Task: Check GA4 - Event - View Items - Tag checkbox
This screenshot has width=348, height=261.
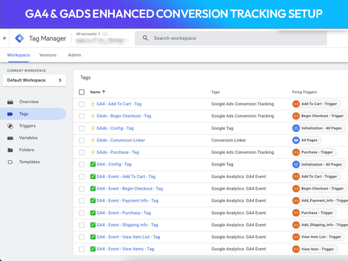Action: click(82, 249)
